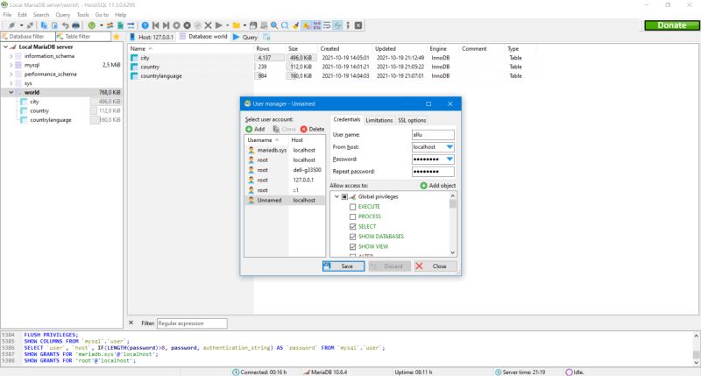The width and height of the screenshot is (701, 376).
Task: Toggle the Global privileges parent checkbox
Action: pos(344,196)
